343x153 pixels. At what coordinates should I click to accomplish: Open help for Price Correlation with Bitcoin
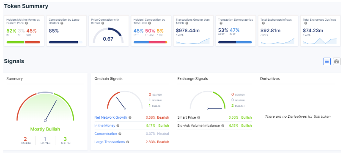[102, 23]
